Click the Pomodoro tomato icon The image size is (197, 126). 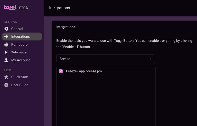point(6,45)
